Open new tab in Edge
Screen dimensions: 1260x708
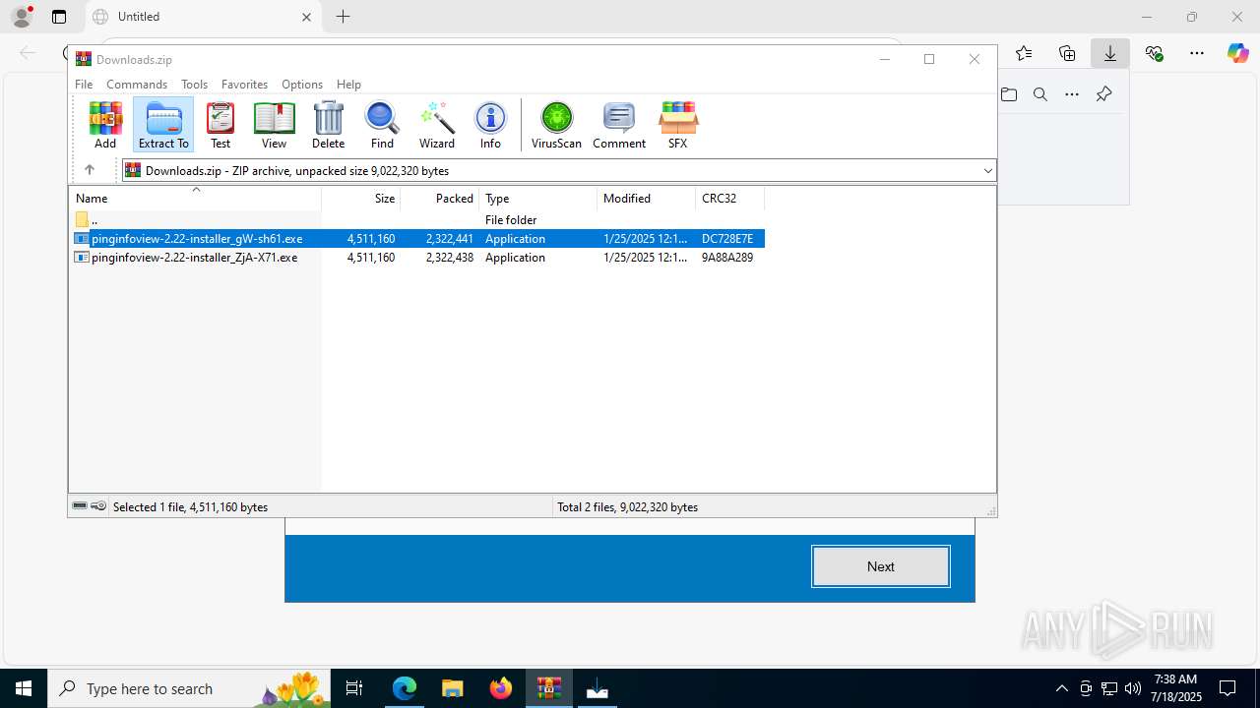(x=343, y=17)
